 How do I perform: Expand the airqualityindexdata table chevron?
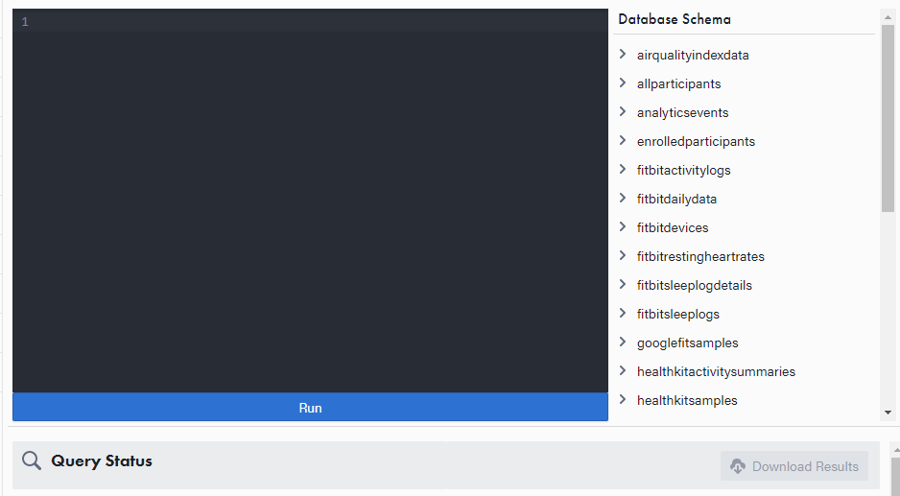(623, 55)
